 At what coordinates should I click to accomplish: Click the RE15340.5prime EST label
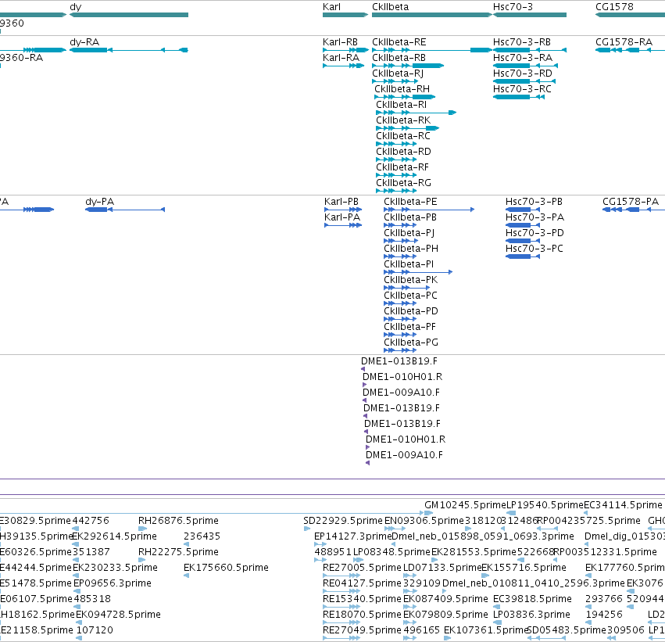[x=362, y=599]
